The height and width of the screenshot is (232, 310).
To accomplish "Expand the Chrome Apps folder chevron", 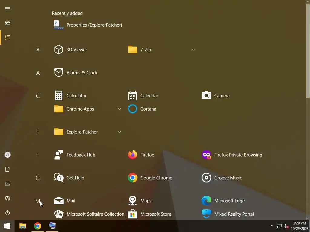I will 119,109.
